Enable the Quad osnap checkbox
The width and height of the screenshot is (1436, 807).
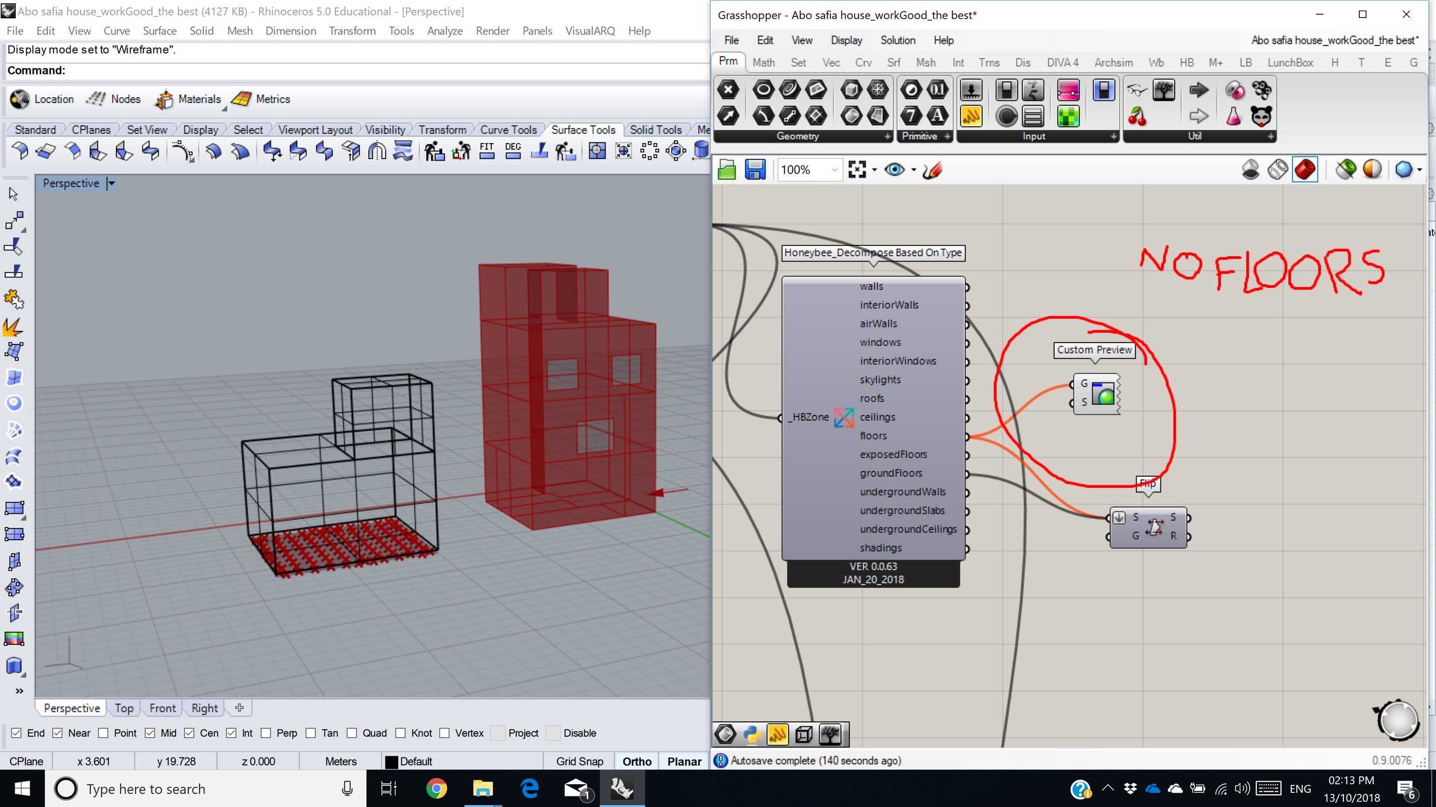(x=352, y=733)
